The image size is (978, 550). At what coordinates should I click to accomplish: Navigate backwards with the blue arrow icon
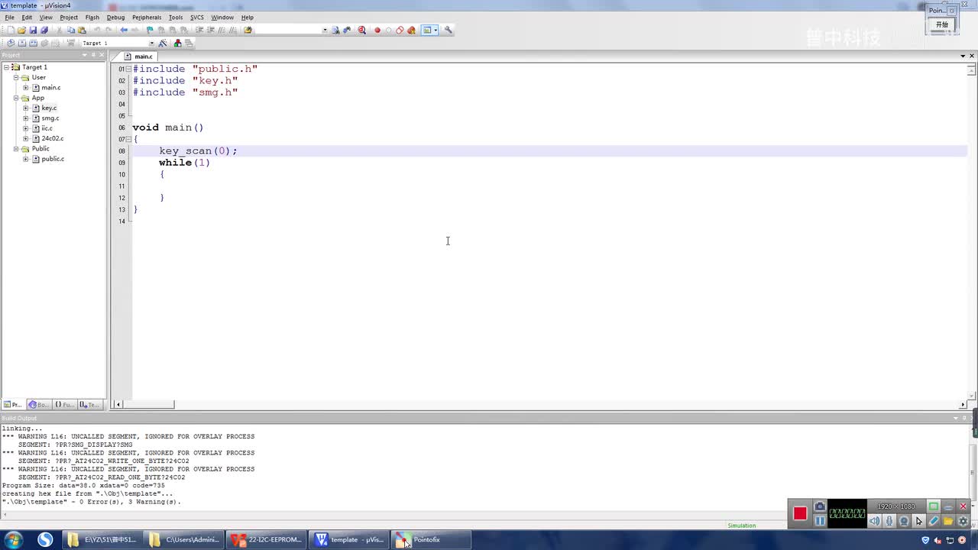click(124, 31)
